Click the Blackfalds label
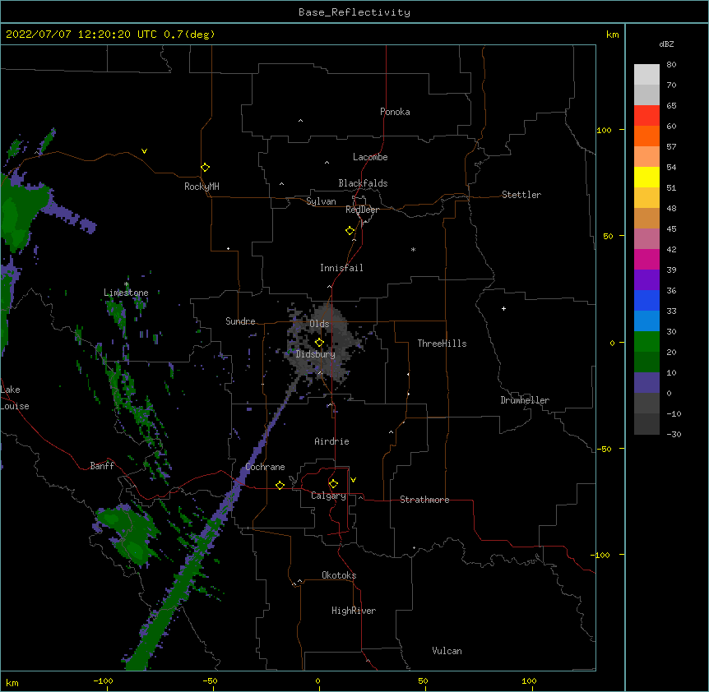 (x=363, y=183)
